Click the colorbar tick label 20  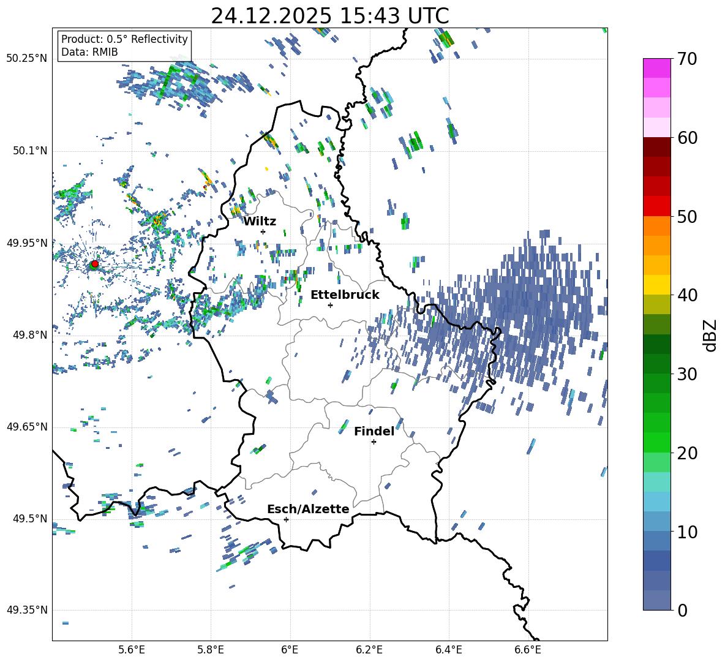(x=686, y=453)
